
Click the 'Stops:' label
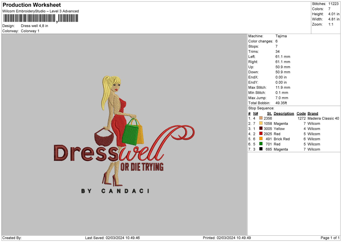tap(253, 46)
